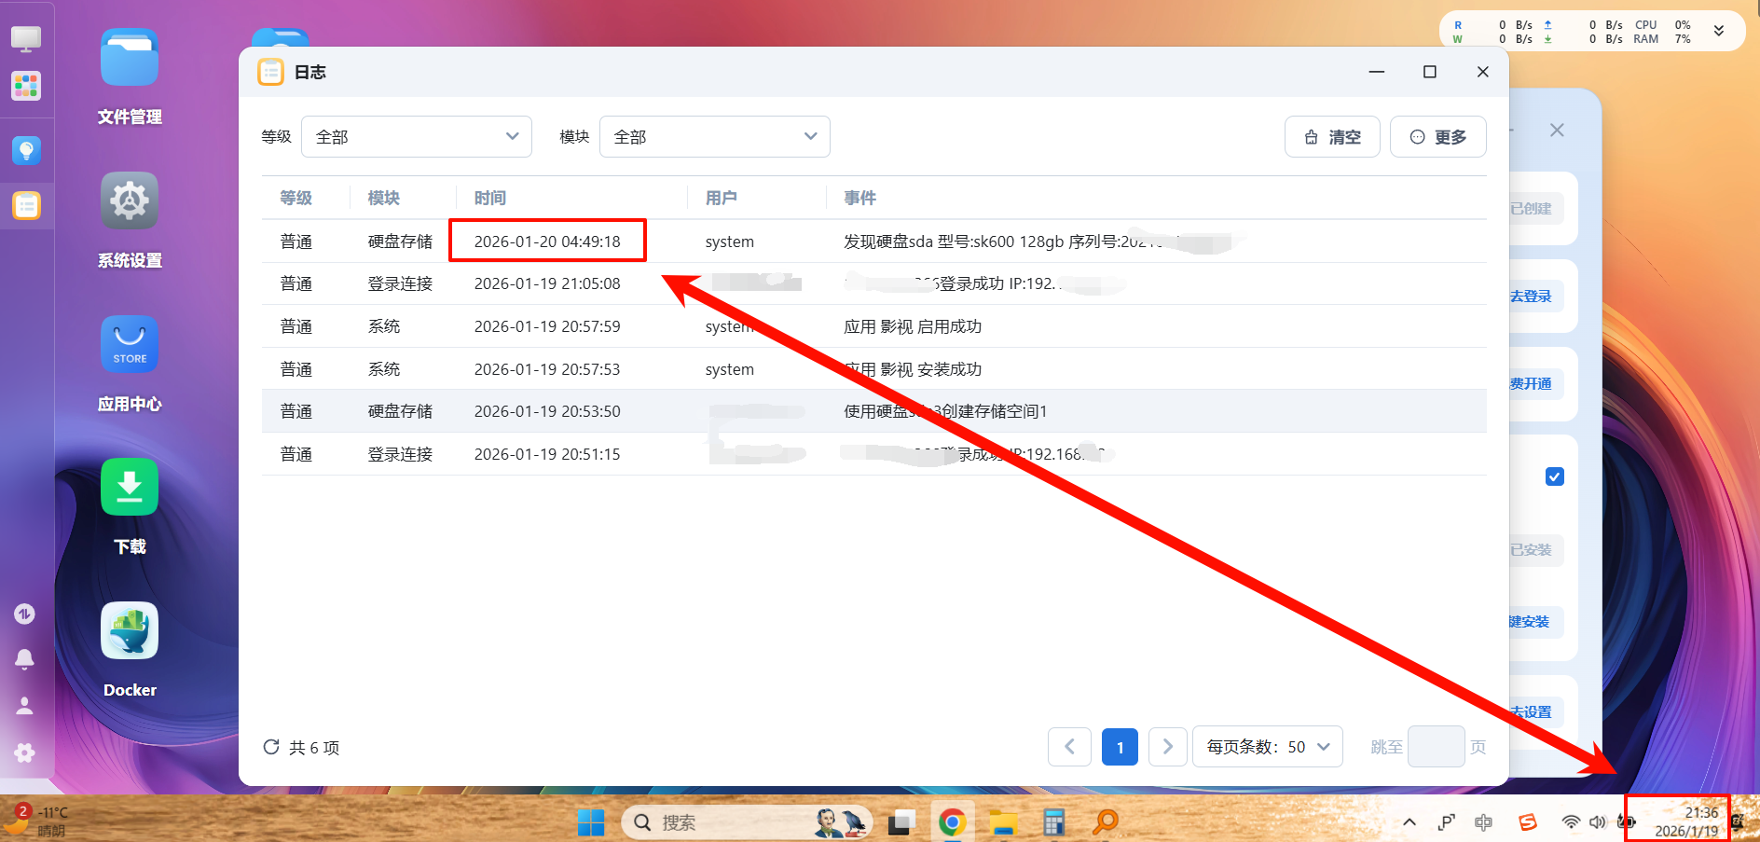Click the circular task icon above the bell
This screenshot has height=842, width=1760.
[x=24, y=614]
